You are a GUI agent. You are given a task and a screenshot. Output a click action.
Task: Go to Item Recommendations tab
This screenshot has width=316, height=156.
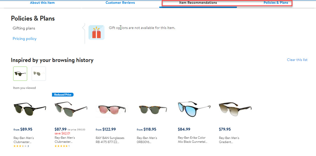click(x=198, y=3)
